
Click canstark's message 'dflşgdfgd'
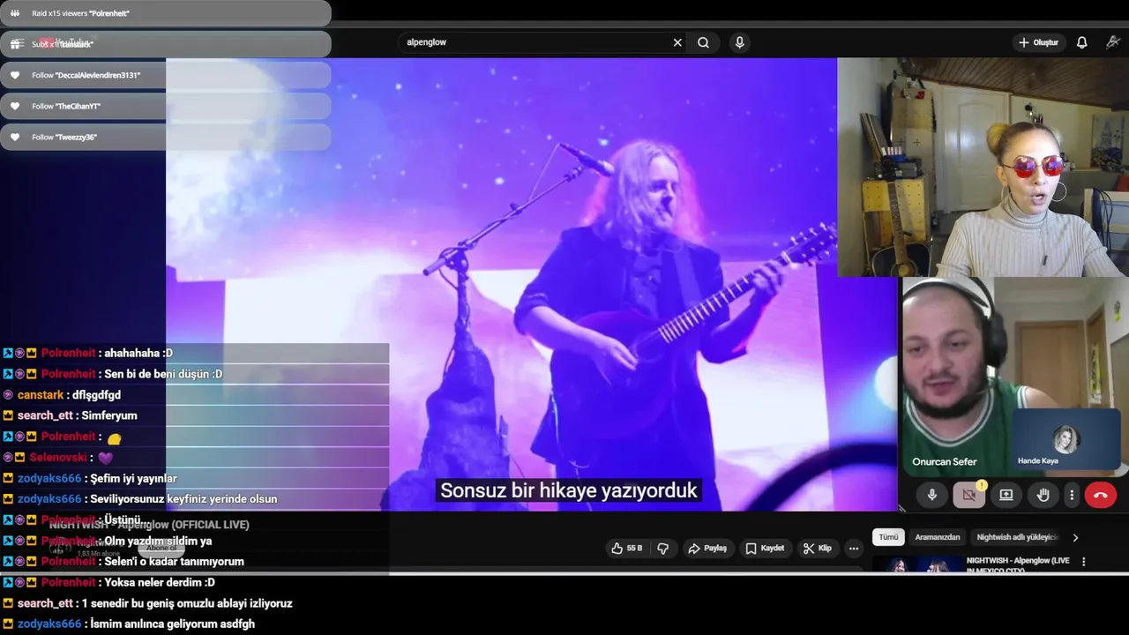(96, 395)
